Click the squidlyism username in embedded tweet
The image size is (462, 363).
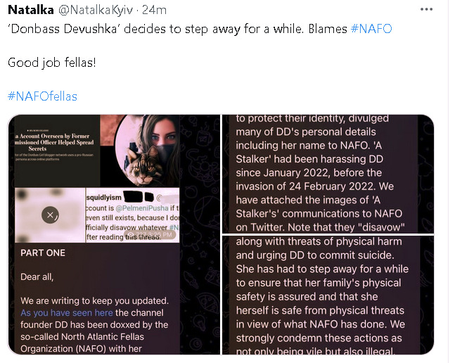click(103, 197)
